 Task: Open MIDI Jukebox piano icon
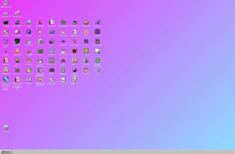pos(75,22)
